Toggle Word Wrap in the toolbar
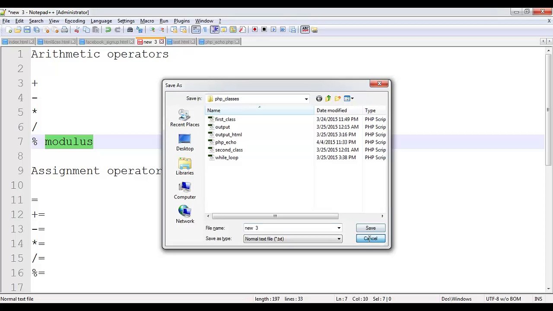Viewport: 553px width, 311px height. [x=196, y=30]
